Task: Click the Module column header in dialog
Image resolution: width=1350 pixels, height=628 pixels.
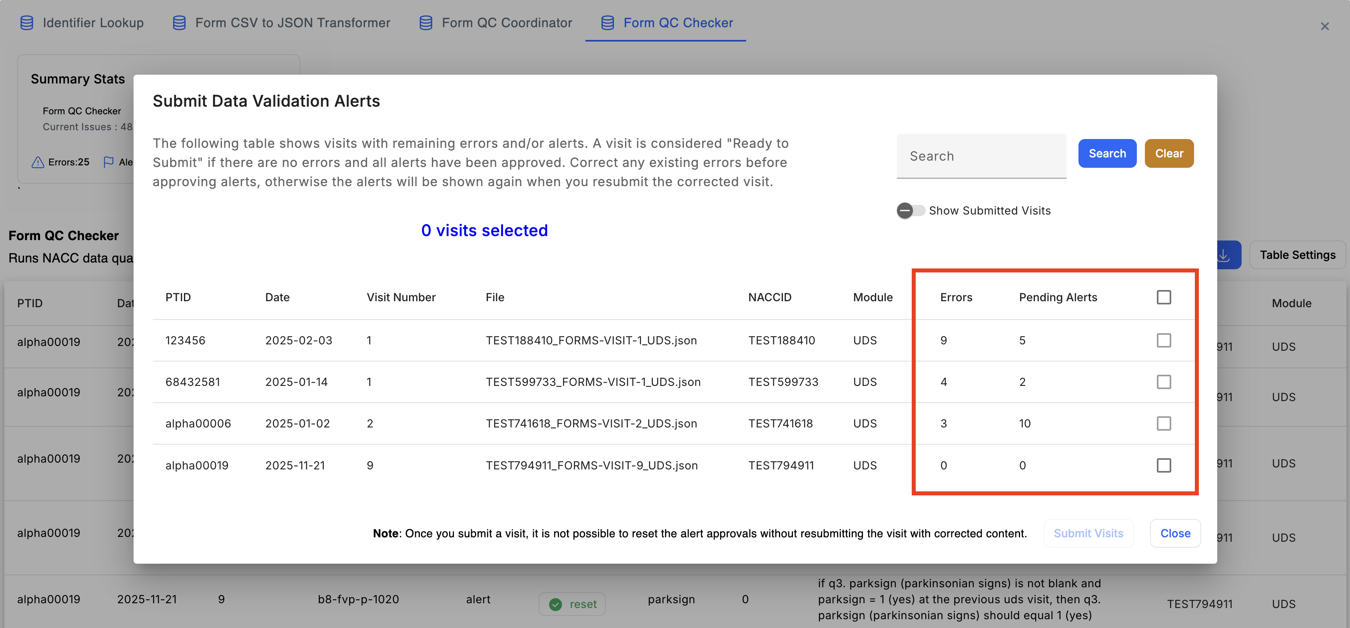Action: pyautogui.click(x=873, y=297)
